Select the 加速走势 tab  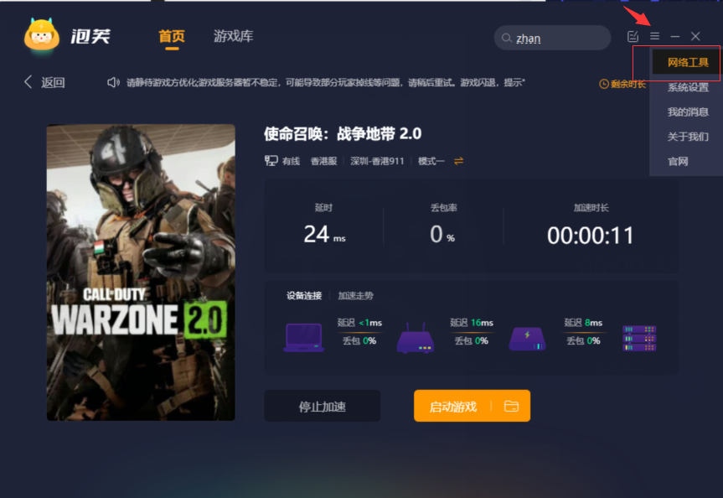pyautogui.click(x=355, y=295)
